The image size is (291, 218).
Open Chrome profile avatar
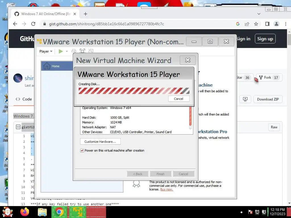pos(276,24)
